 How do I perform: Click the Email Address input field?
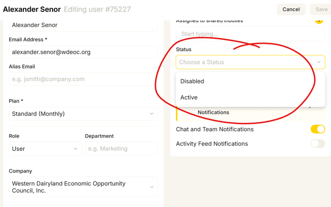[83, 52]
